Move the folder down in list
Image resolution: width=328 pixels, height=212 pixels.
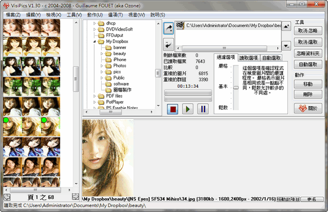(x=286, y=46)
